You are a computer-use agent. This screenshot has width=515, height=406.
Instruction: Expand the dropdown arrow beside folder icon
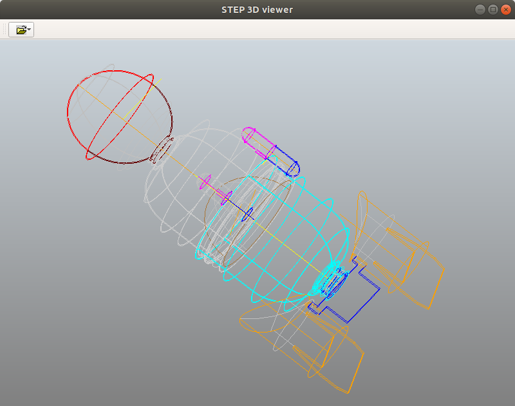[x=30, y=30]
